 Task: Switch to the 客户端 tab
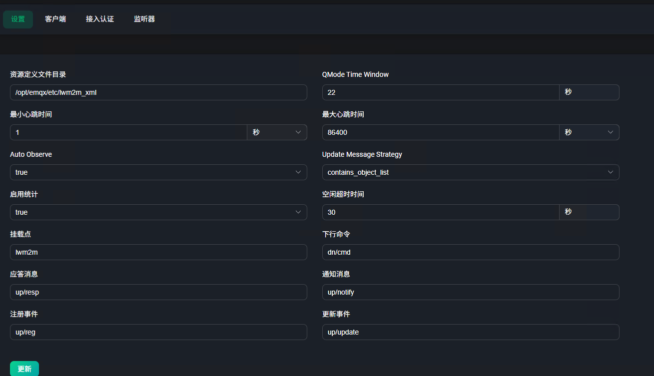coord(55,19)
